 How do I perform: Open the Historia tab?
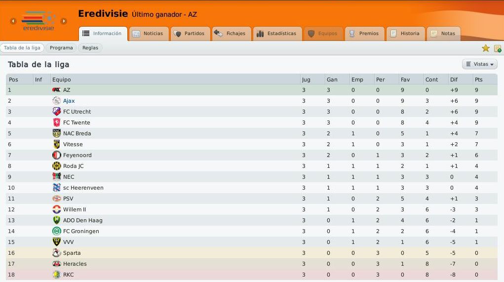tap(405, 34)
